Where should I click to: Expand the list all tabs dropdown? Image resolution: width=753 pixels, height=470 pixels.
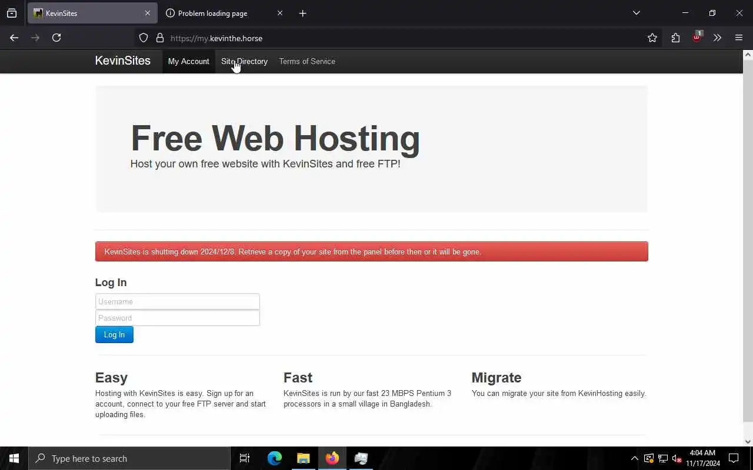(636, 13)
